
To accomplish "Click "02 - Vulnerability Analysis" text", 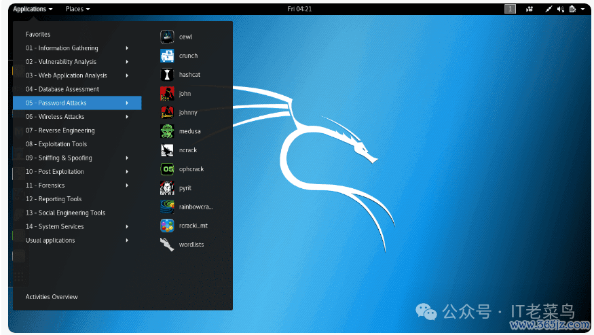I will point(61,62).
